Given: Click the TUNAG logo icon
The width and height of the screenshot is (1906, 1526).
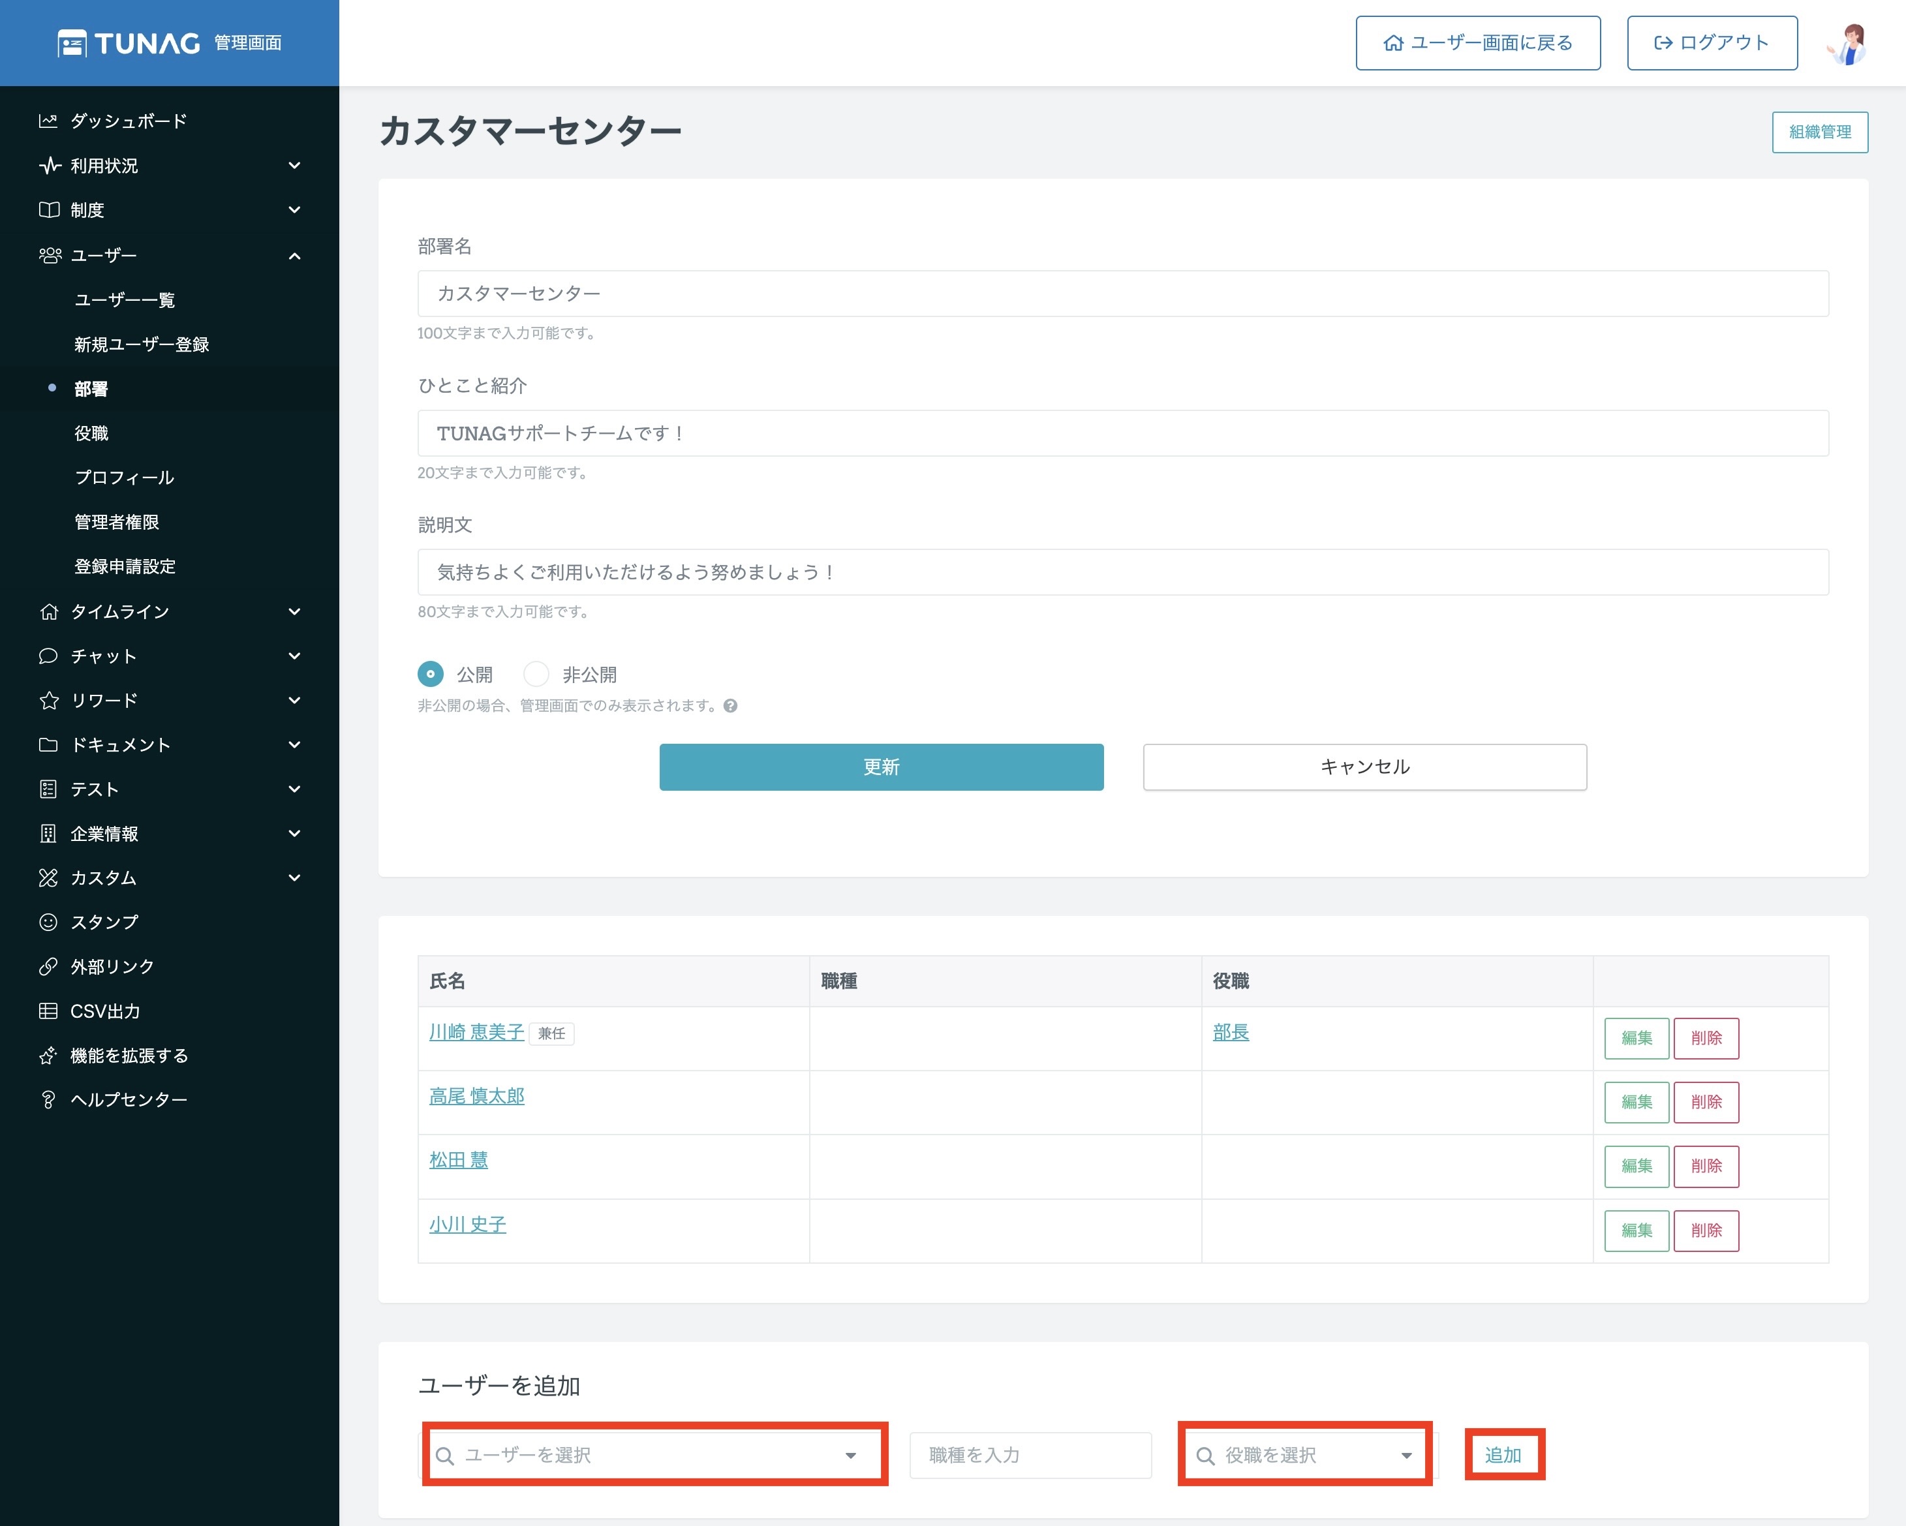Looking at the screenshot, I should 72,42.
